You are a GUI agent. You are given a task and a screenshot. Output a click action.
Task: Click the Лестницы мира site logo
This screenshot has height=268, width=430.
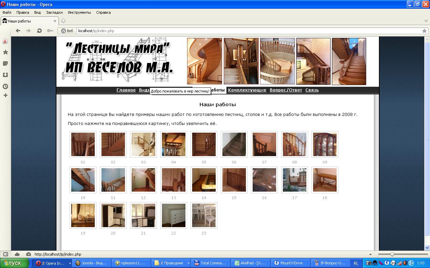pyautogui.click(x=117, y=60)
